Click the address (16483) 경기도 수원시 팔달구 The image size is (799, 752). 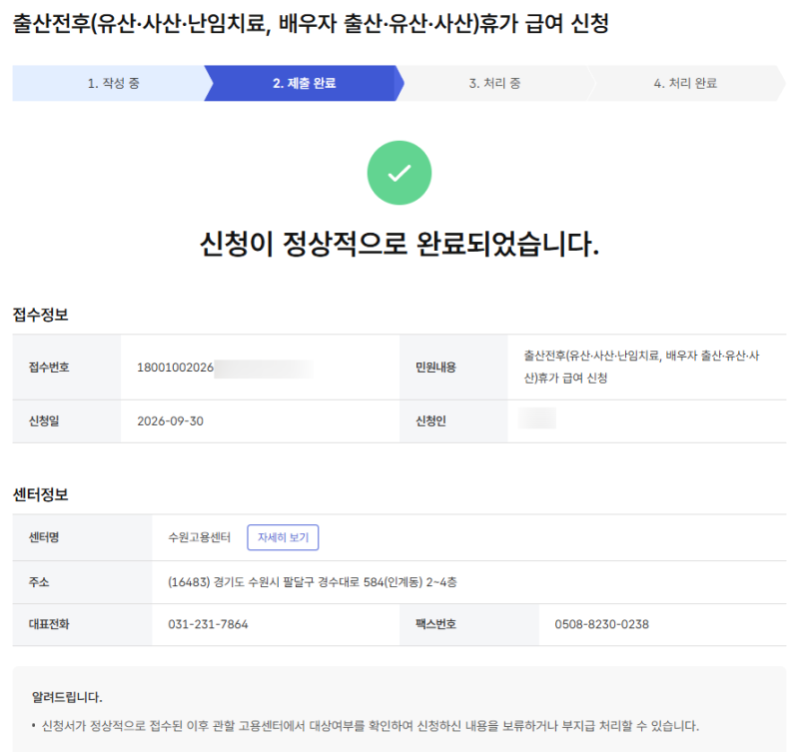coord(313,582)
